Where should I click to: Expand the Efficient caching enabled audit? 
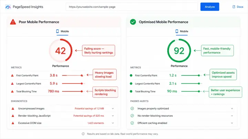pos(232,123)
